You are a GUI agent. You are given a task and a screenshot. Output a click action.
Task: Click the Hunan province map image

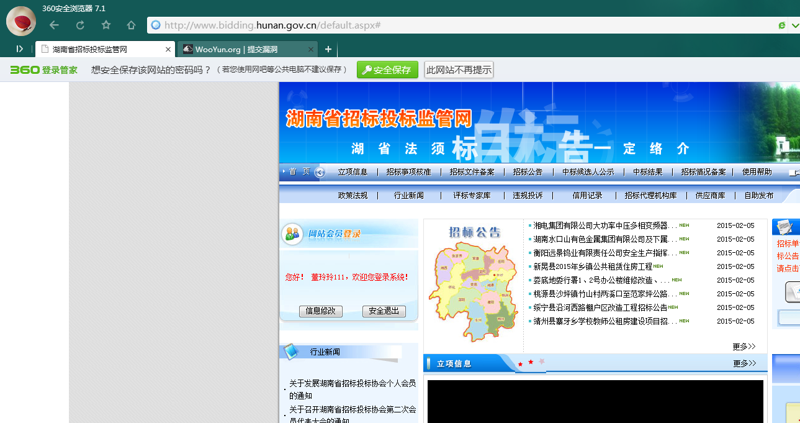(474, 292)
